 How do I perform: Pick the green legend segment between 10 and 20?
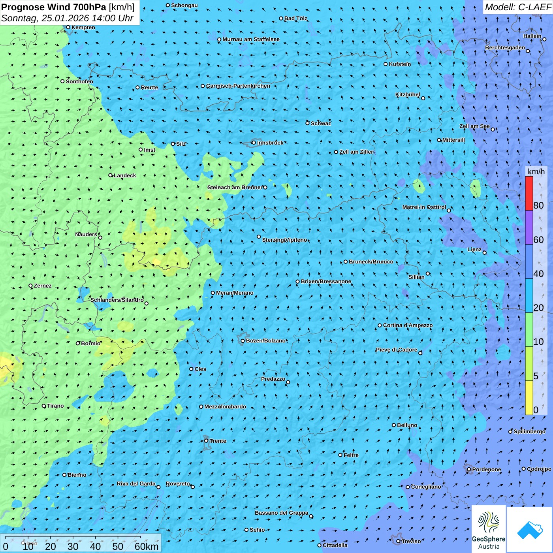[x=529, y=330]
